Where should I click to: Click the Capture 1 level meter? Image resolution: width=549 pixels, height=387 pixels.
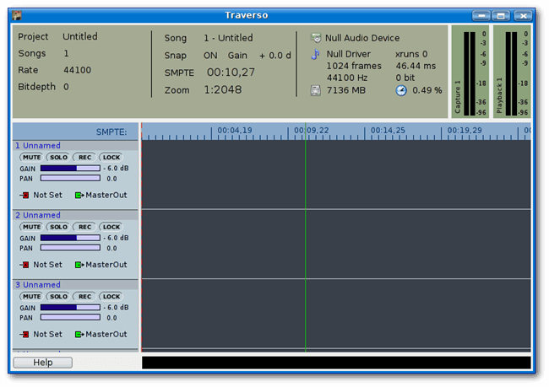470,73
